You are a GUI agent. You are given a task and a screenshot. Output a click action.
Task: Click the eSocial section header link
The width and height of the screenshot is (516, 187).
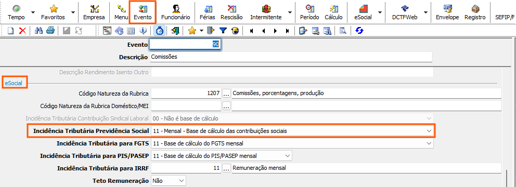[14, 83]
